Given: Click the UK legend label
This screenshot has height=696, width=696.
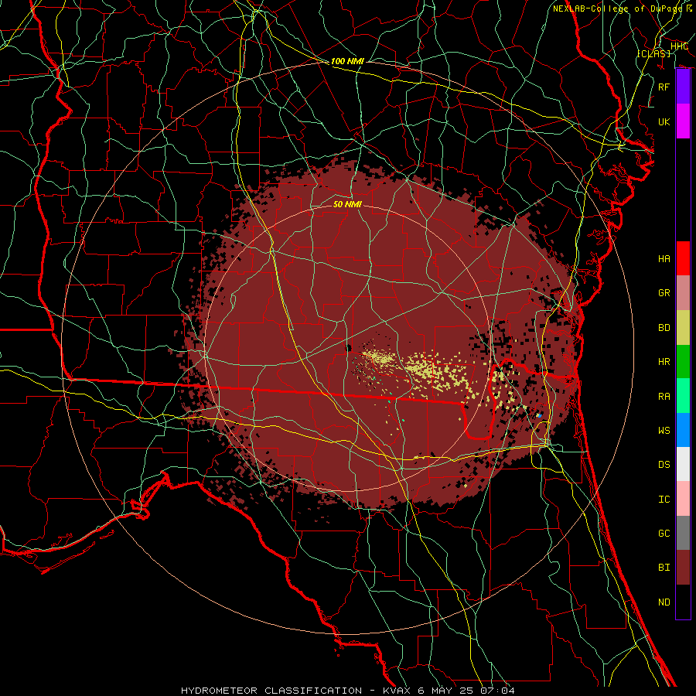Looking at the screenshot, I should [664, 121].
